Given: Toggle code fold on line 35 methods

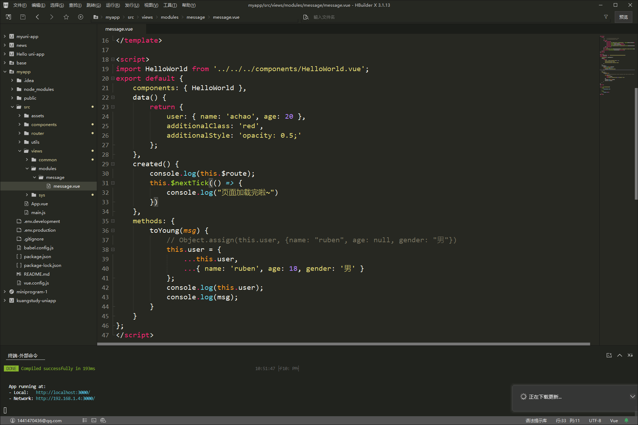Looking at the screenshot, I should click(113, 221).
